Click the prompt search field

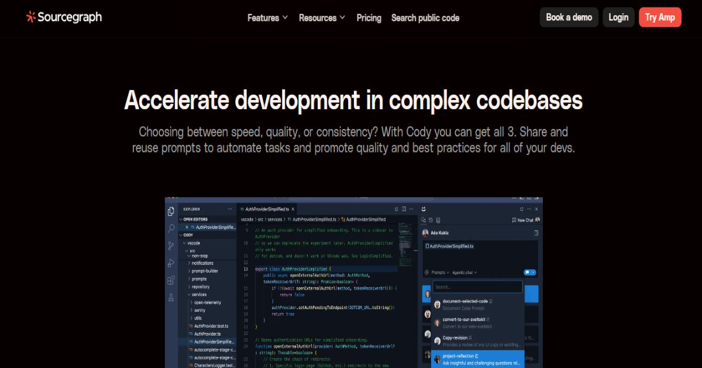coord(477,287)
